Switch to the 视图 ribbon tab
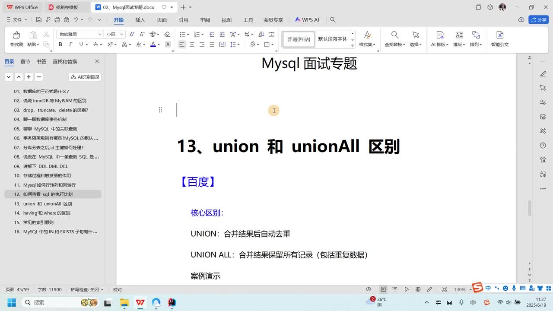The height and width of the screenshot is (311, 553). 226,20
